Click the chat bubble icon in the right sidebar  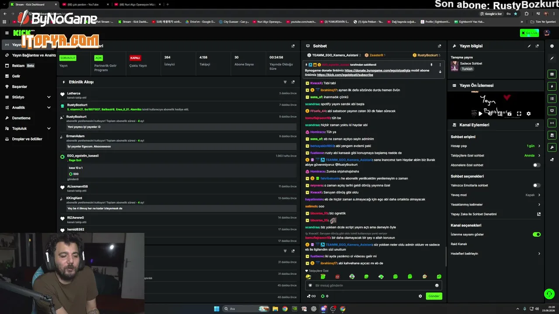tap(552, 111)
